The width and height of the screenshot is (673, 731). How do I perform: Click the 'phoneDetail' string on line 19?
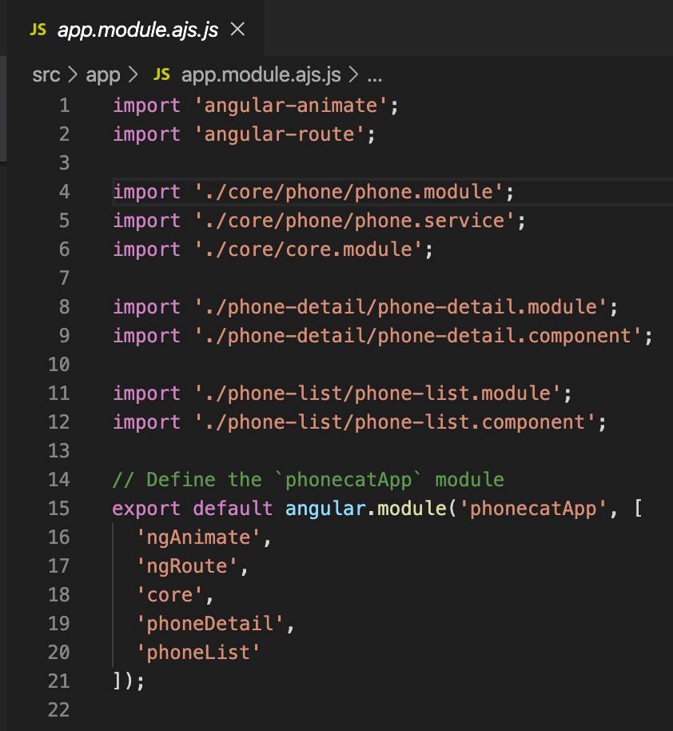tap(209, 623)
